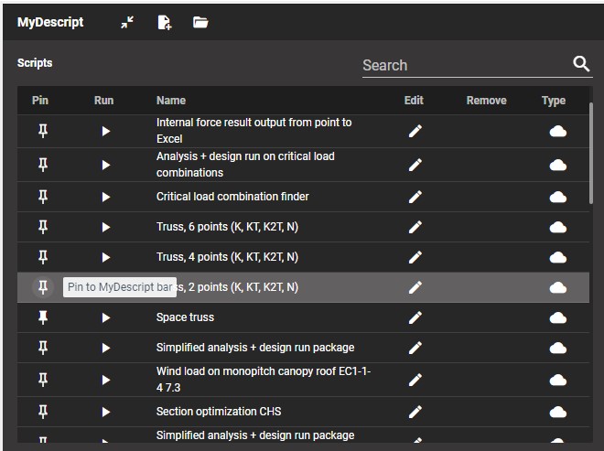The width and height of the screenshot is (604, 451).
Task: Click the scripts list scrollbar thumb
Action: (591, 153)
